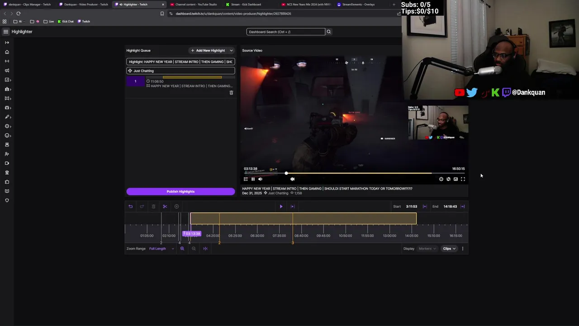The height and width of the screenshot is (326, 579).
Task: Zoom in on the timeline
Action: [x=182, y=249]
